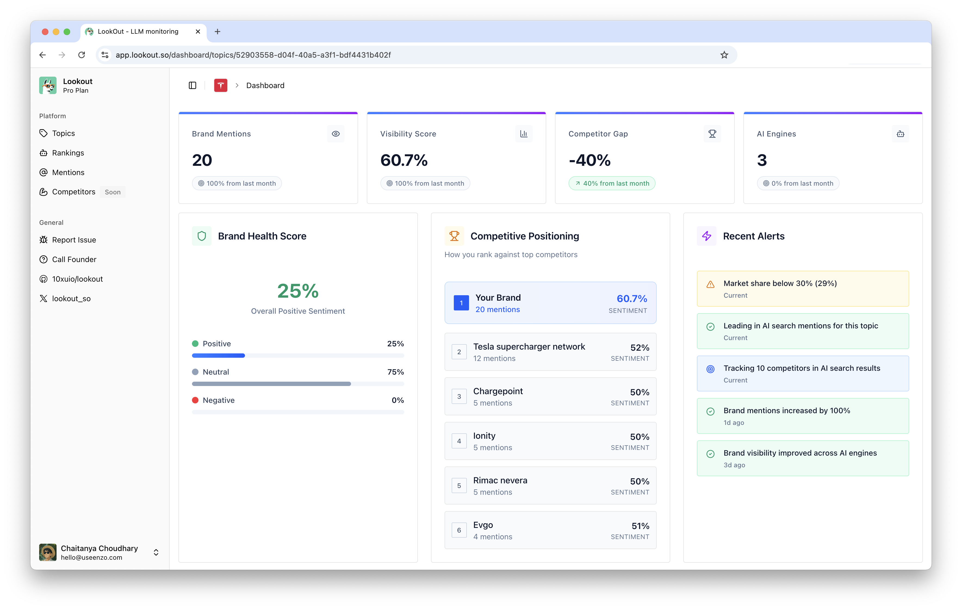Click the Visibility Score bar chart icon
The height and width of the screenshot is (610, 962).
coord(524,134)
